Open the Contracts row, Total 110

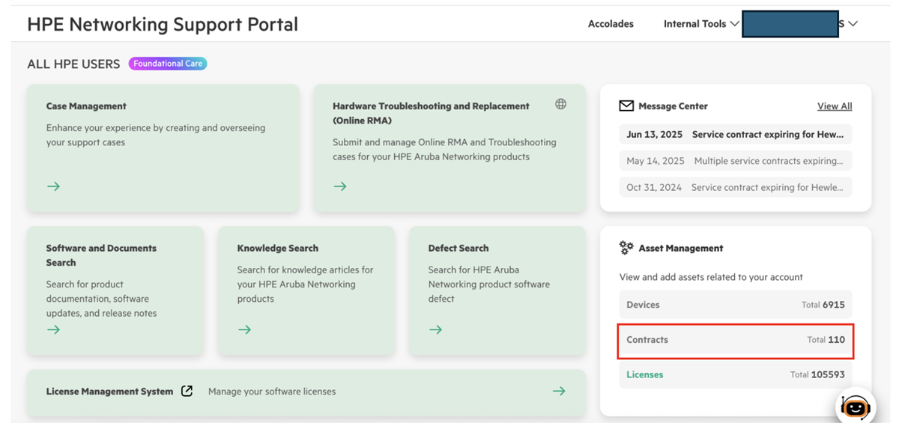[x=736, y=340]
